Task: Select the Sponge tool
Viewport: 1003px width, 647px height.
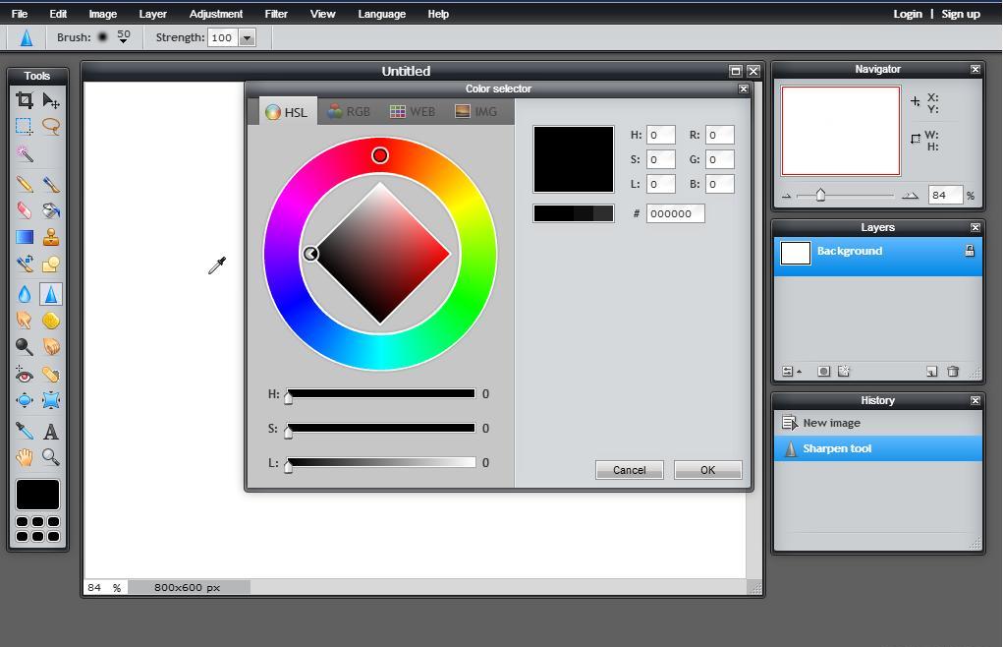Action: click(x=51, y=320)
